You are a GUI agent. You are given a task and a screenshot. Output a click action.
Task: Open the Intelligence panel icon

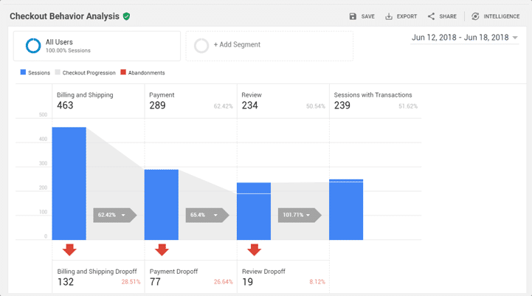[x=475, y=16]
